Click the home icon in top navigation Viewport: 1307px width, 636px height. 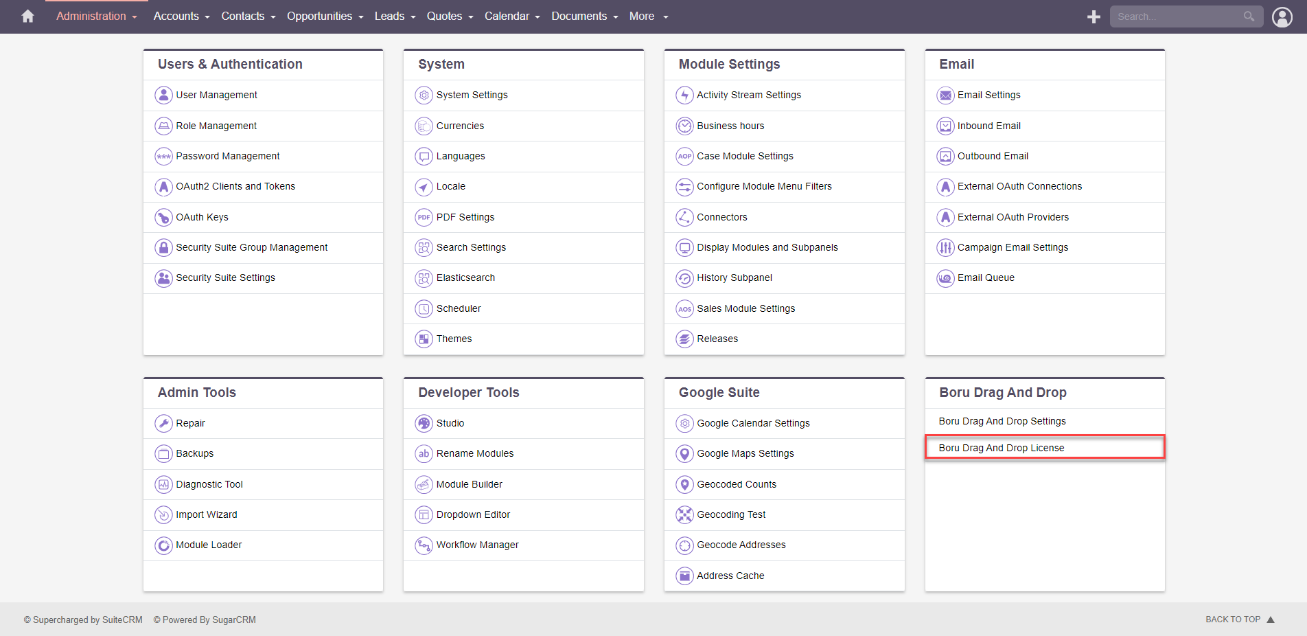[x=27, y=16]
